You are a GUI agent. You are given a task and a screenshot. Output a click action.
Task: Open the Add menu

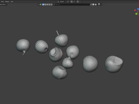(x=2, y=1)
